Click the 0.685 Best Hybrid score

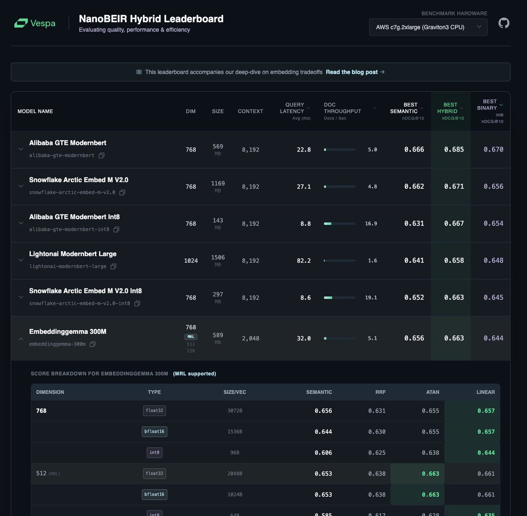point(454,149)
